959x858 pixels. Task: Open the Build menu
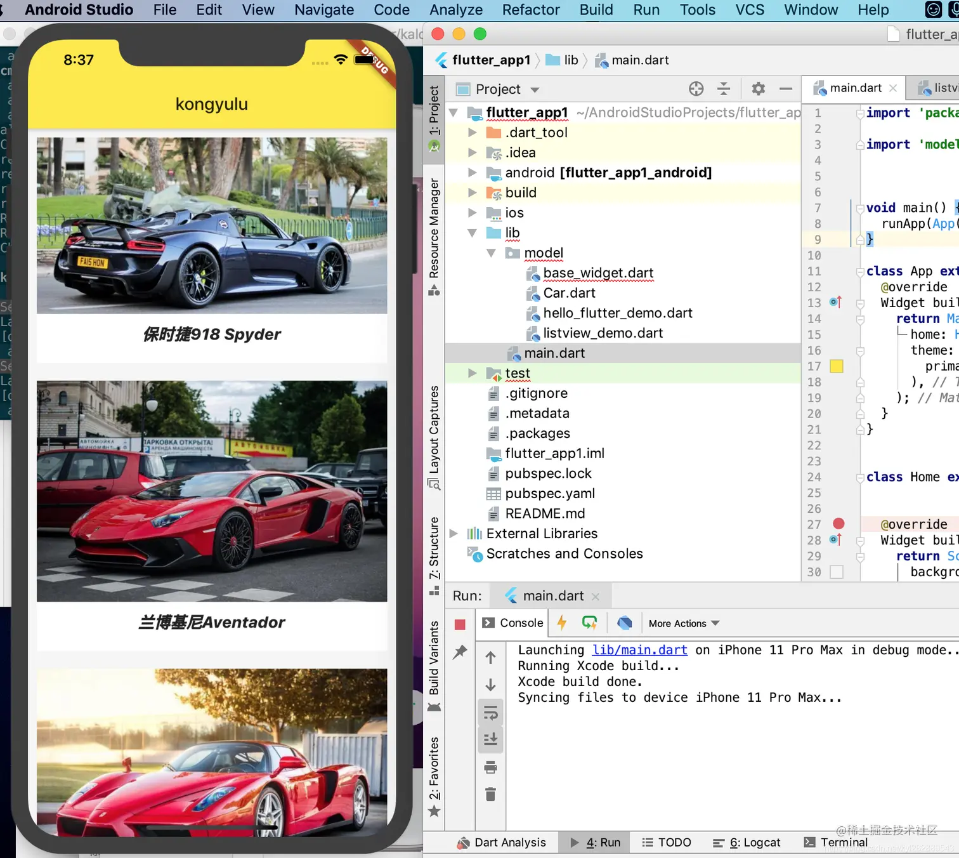click(596, 10)
